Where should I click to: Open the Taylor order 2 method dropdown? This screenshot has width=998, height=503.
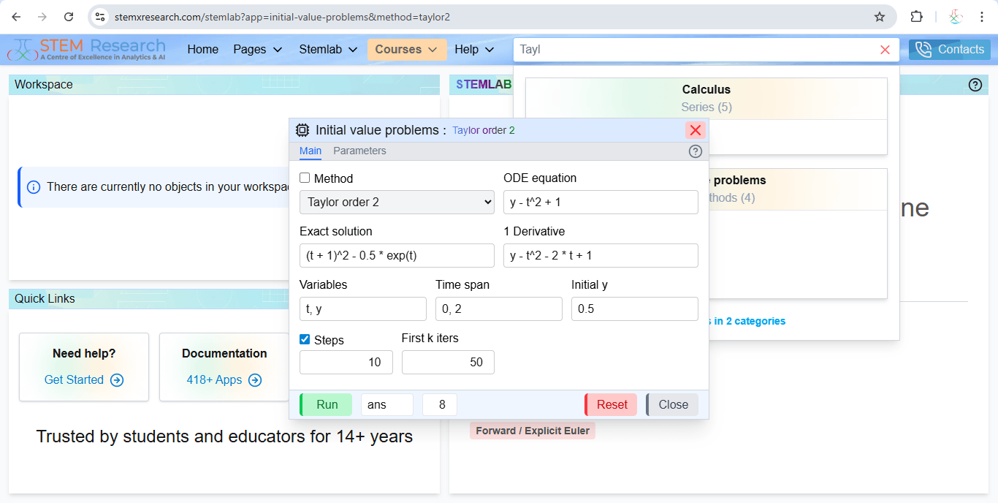397,202
